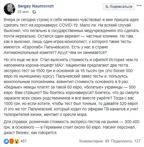Click the first paragraph about COVID-19 test
The height and width of the screenshot is (147, 144).
[x=71, y=36]
